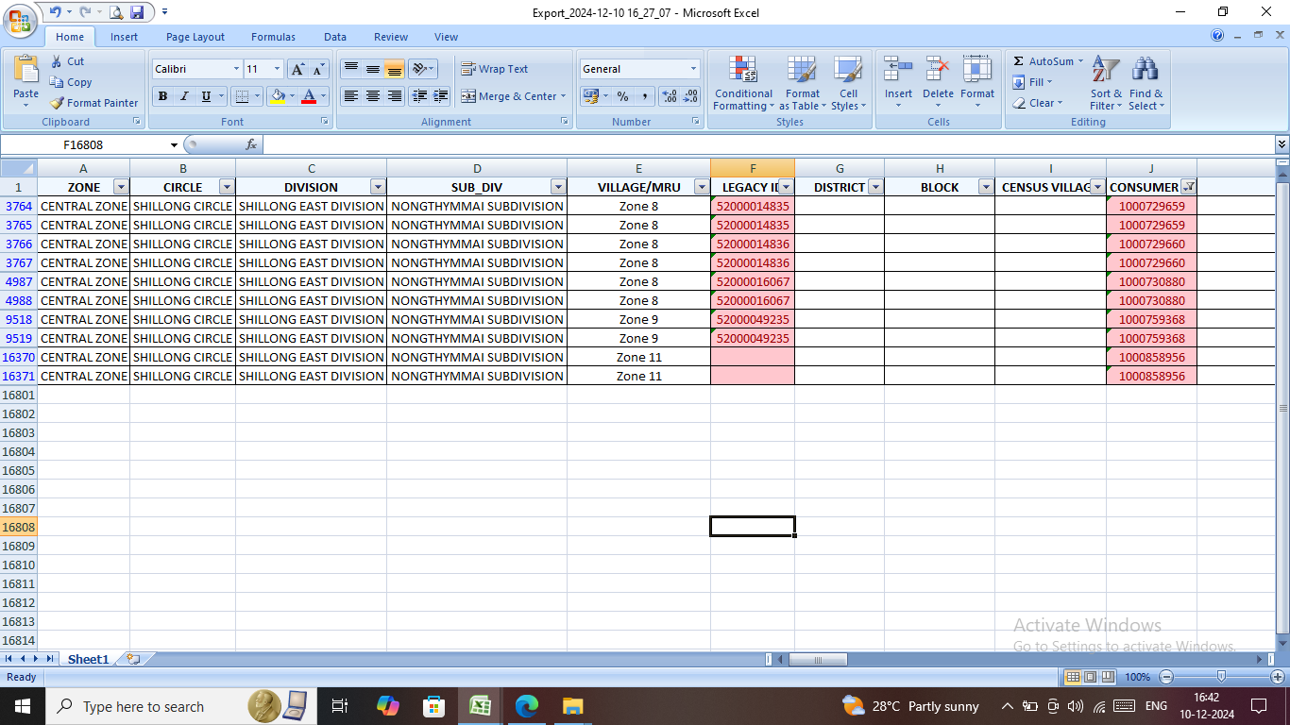Open the font size dropdown
Viewport: 1290px width, 725px height.
pyautogui.click(x=277, y=69)
